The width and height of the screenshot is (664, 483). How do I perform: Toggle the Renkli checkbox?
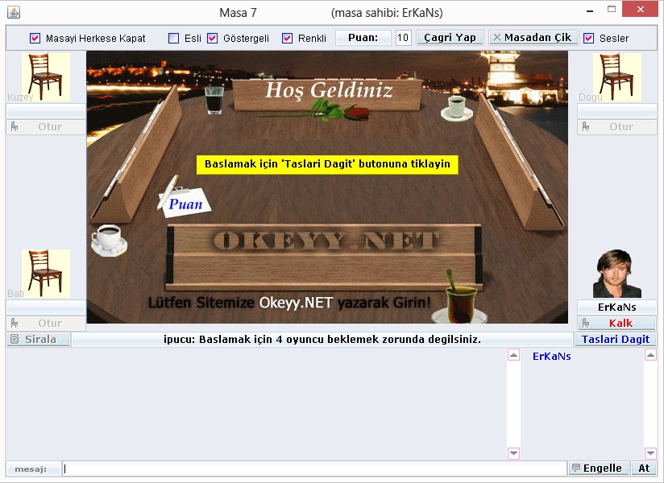(x=287, y=38)
